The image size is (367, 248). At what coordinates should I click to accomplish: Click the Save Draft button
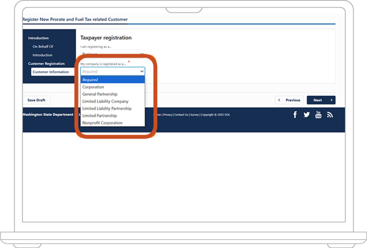pos(37,100)
